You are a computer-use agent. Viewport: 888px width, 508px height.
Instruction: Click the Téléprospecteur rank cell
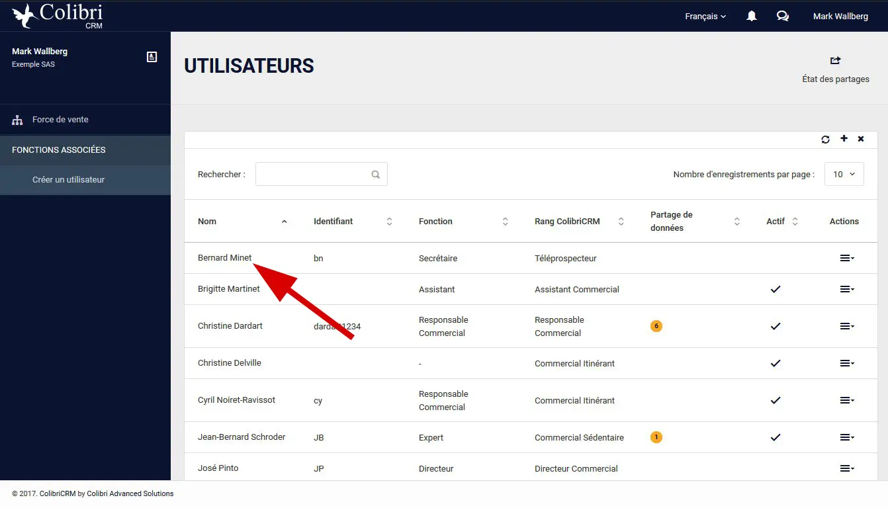[x=566, y=259]
